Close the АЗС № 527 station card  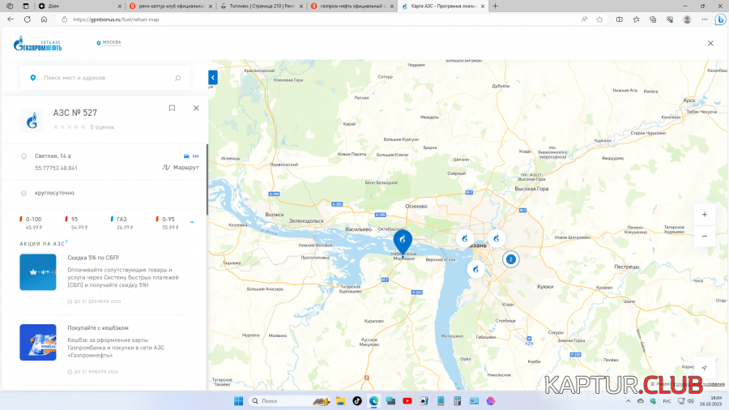pos(196,108)
